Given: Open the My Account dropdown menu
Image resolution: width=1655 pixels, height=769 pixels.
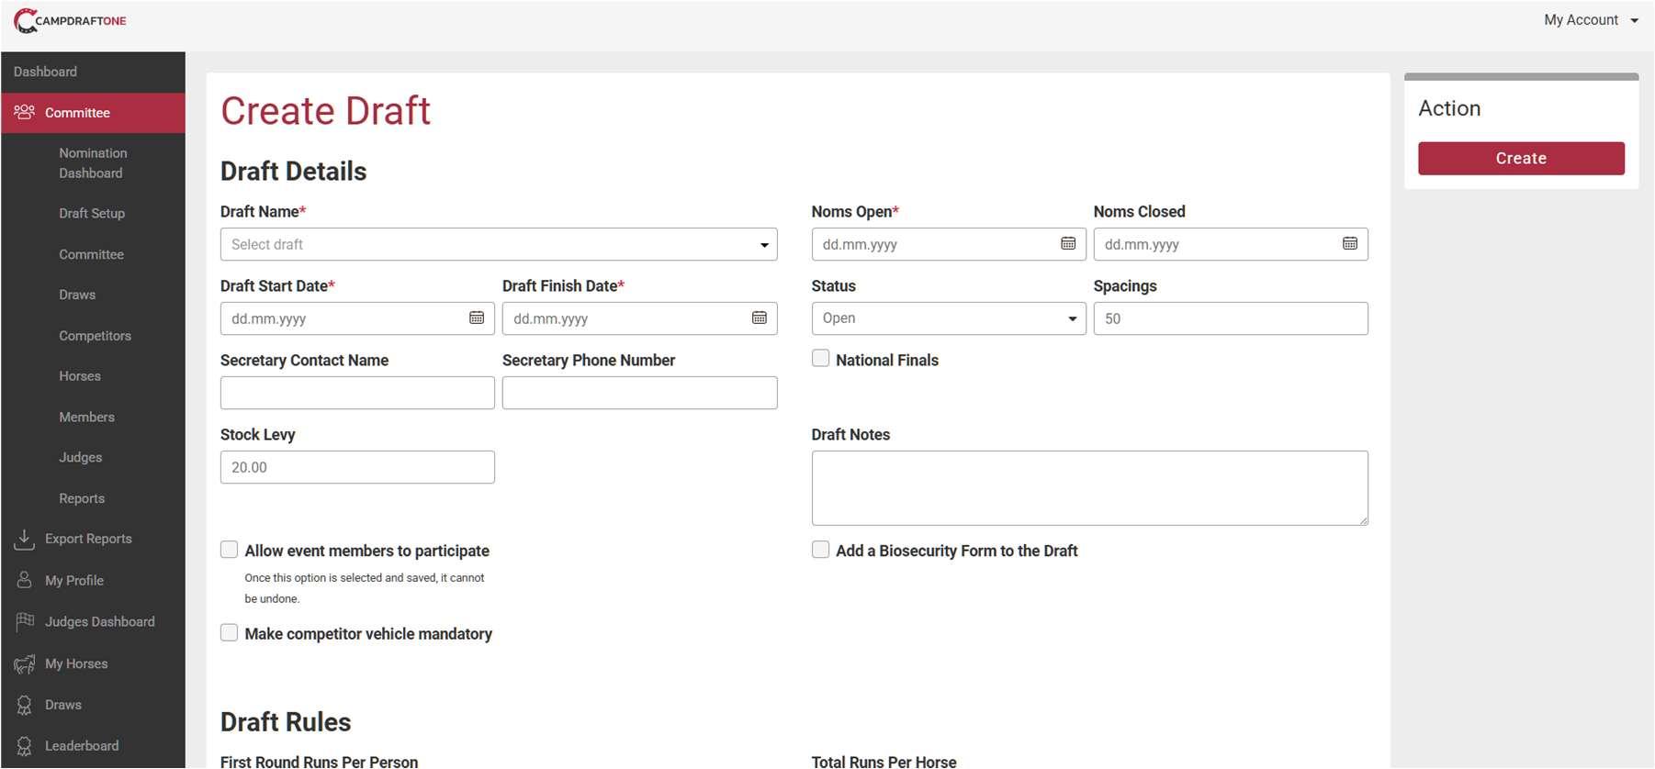Looking at the screenshot, I should [x=1591, y=20].
